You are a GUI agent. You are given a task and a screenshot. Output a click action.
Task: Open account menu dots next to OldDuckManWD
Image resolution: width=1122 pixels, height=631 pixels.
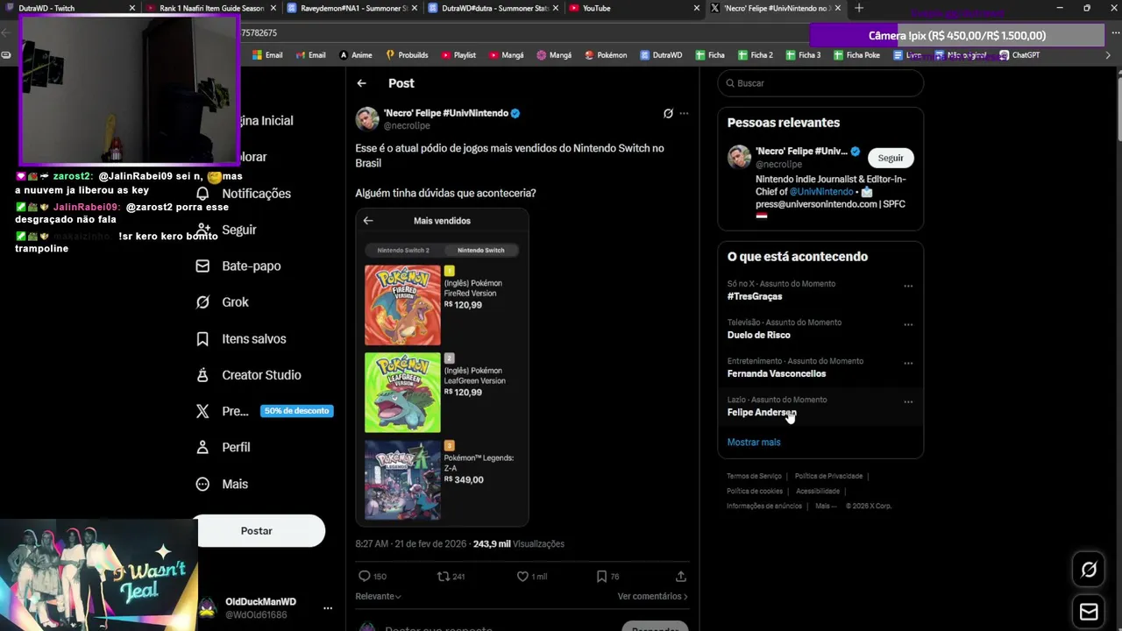click(328, 608)
